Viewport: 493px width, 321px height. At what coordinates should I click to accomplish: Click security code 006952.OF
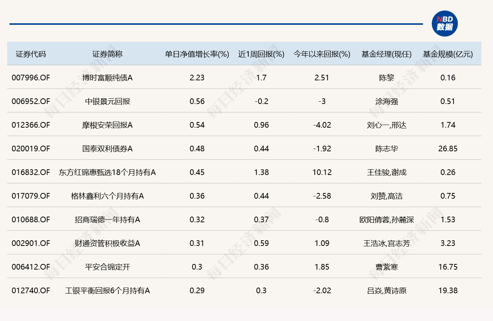point(31,101)
